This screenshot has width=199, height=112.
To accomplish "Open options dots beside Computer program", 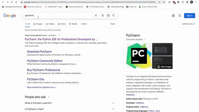I will click(x=145, y=39).
